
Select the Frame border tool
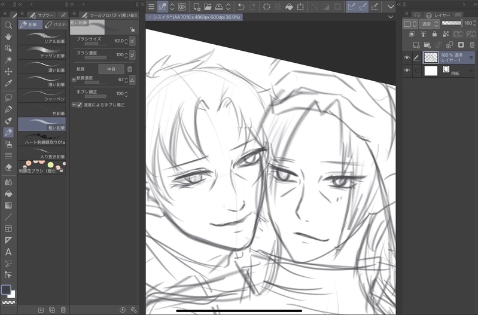[8, 229]
